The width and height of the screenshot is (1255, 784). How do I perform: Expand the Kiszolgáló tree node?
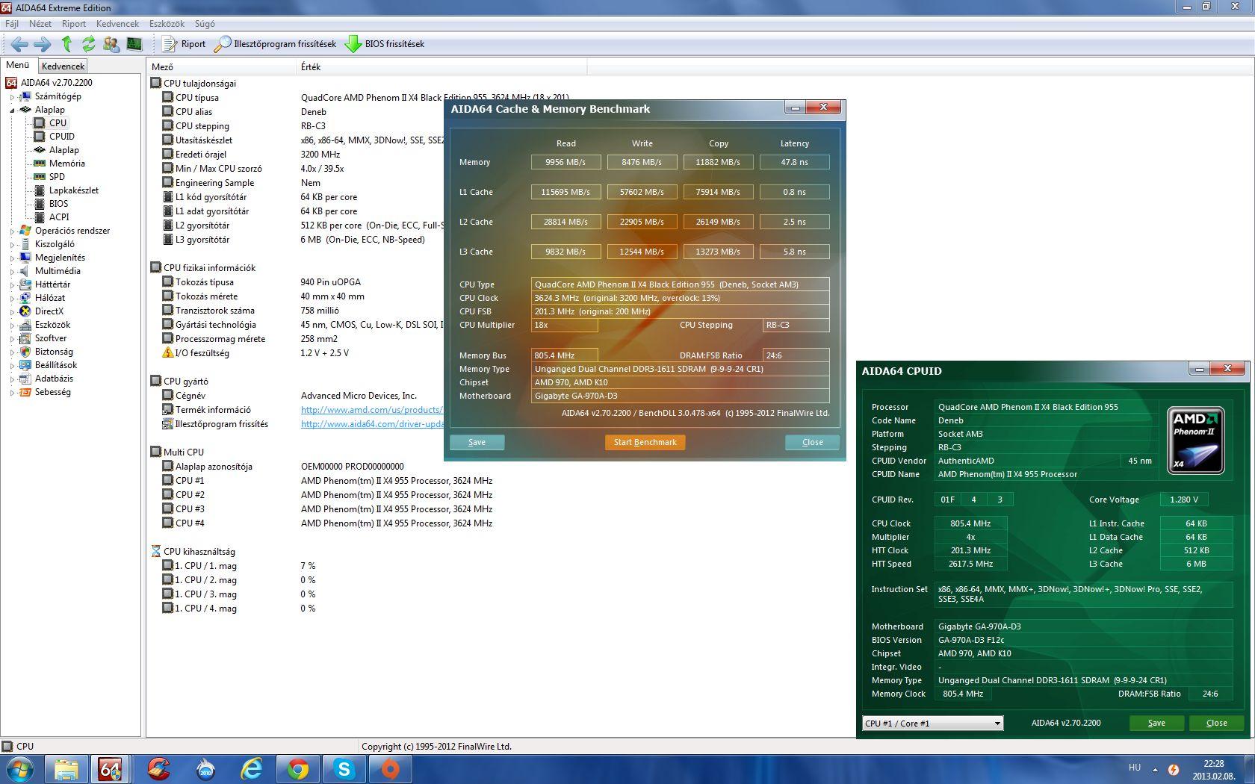click(x=13, y=245)
